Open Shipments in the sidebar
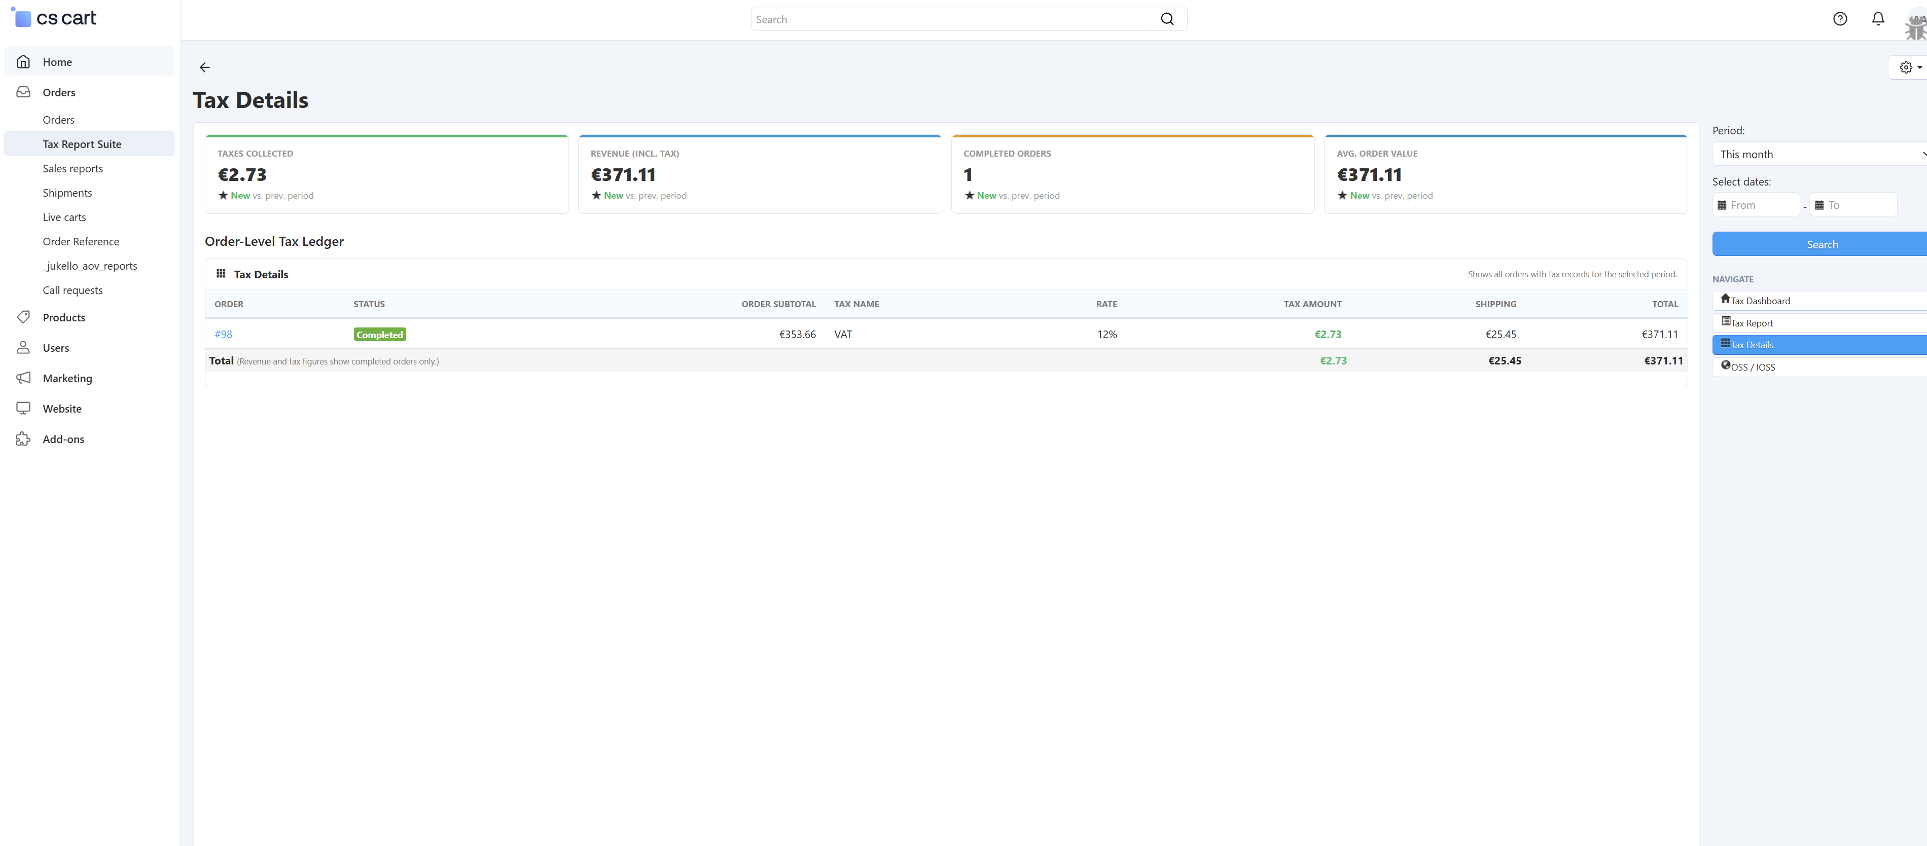The height and width of the screenshot is (846, 1927). click(67, 193)
